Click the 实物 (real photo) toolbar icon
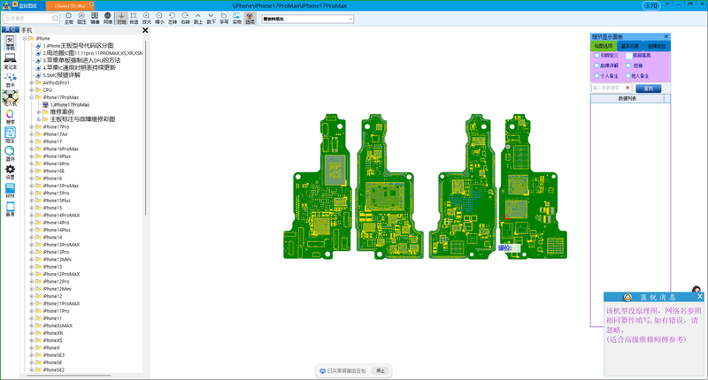 pyautogui.click(x=236, y=18)
